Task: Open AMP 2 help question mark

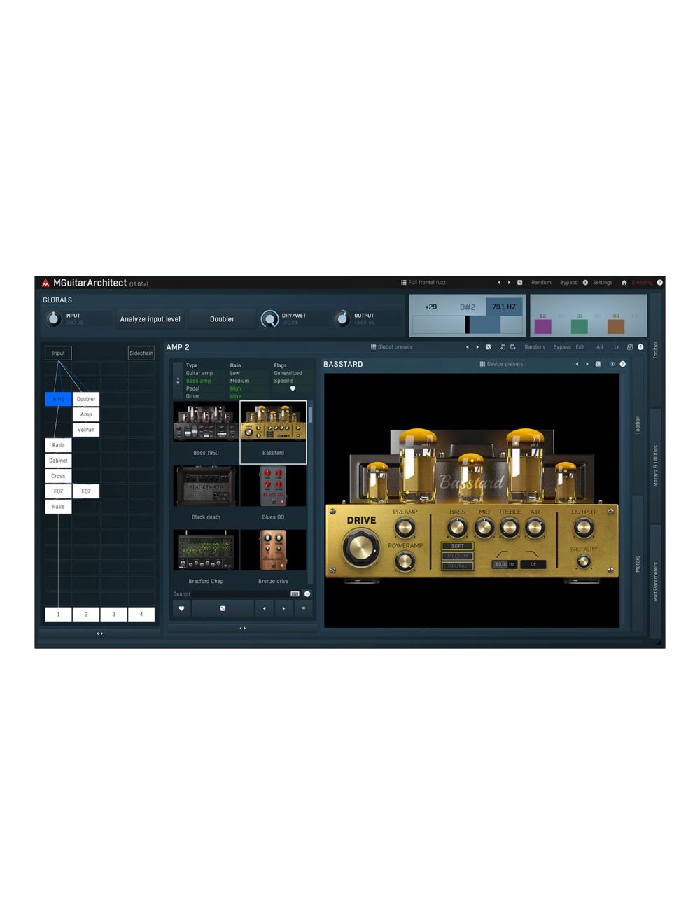Action: click(x=640, y=347)
